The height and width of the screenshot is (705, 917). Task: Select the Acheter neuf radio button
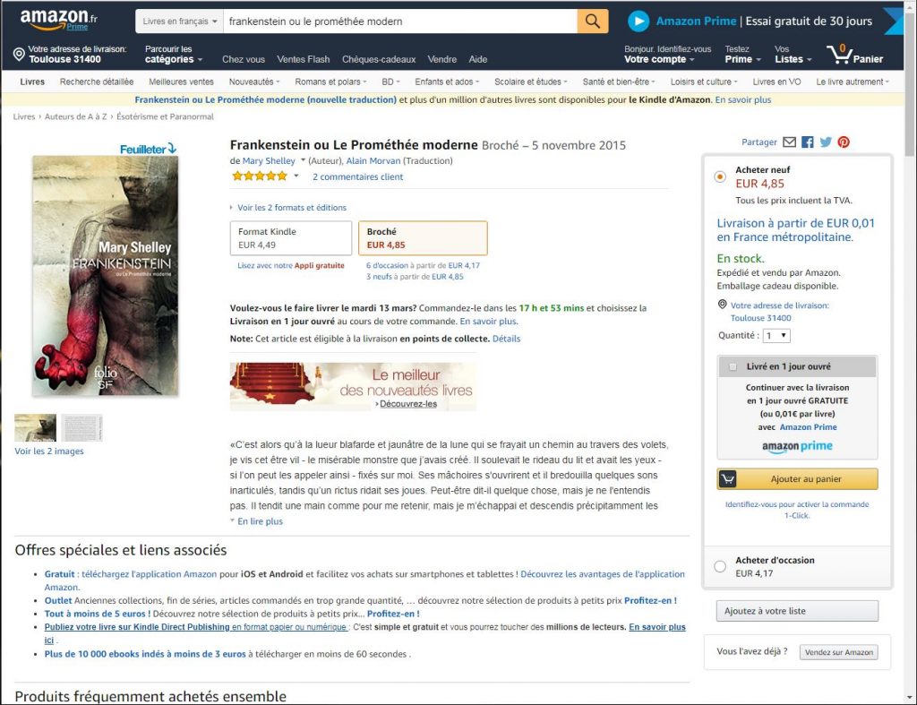tap(720, 176)
